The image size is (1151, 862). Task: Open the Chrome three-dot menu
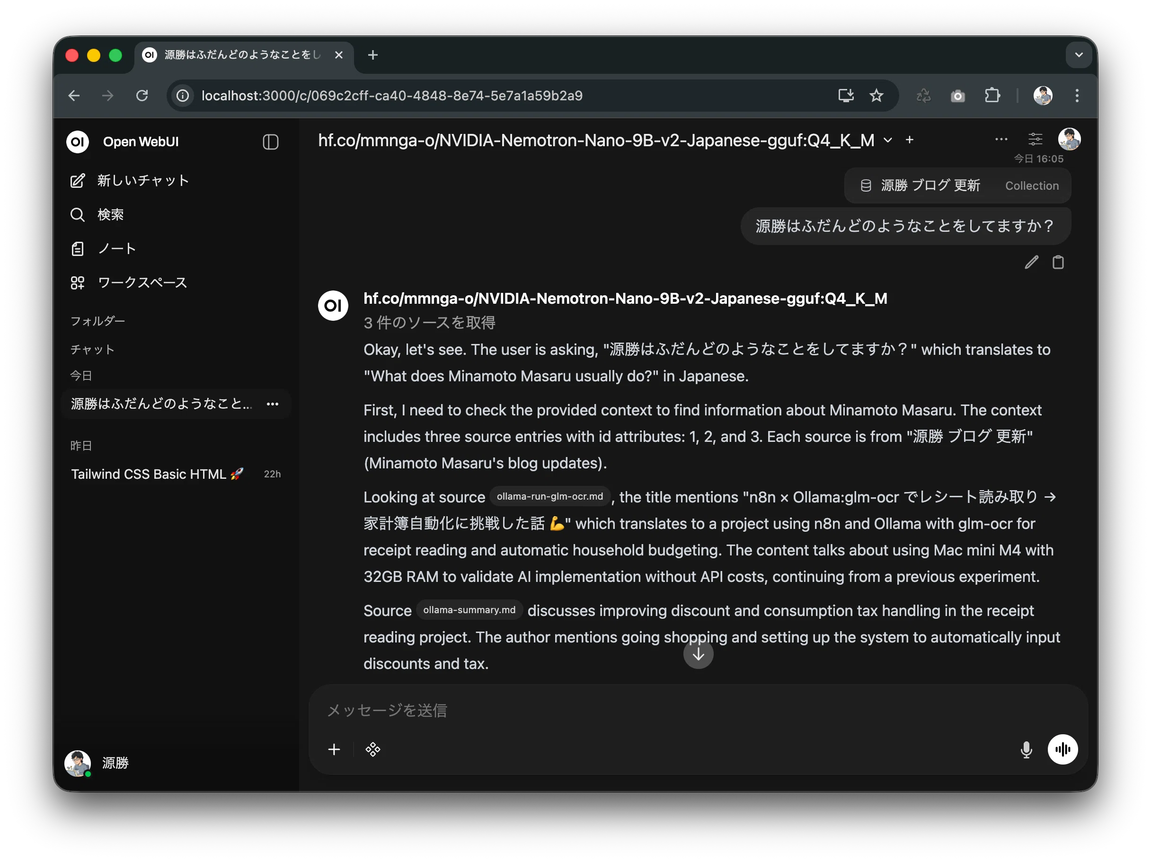(x=1077, y=96)
